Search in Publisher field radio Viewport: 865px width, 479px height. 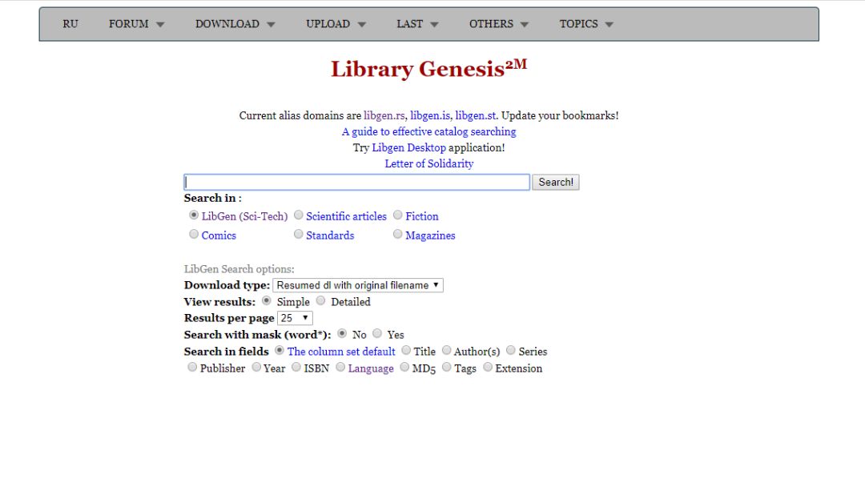tap(192, 367)
